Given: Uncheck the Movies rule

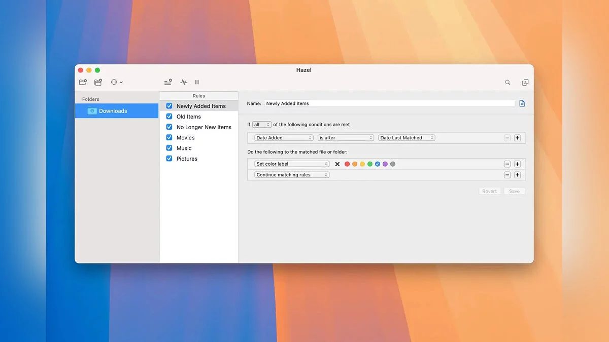Looking at the screenshot, I should [170, 138].
